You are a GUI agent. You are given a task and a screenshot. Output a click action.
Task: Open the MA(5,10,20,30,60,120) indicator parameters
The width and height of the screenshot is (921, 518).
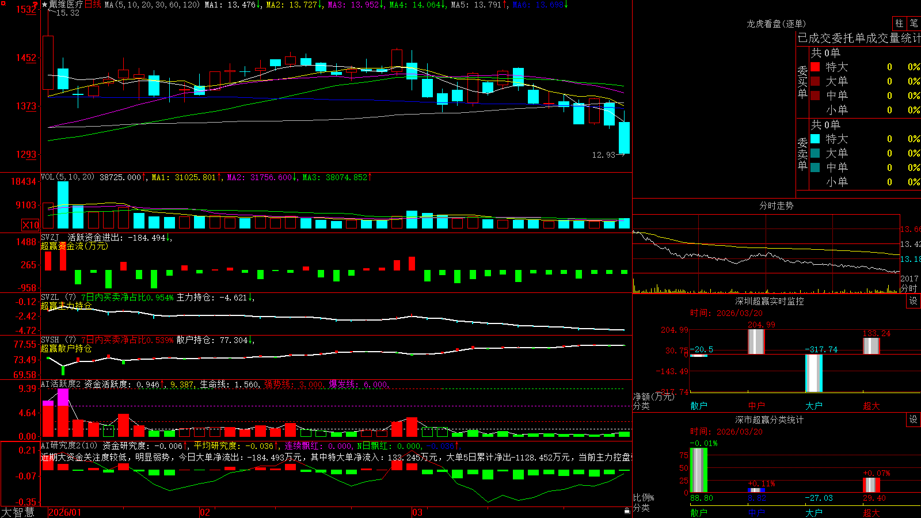pyautogui.click(x=153, y=5)
